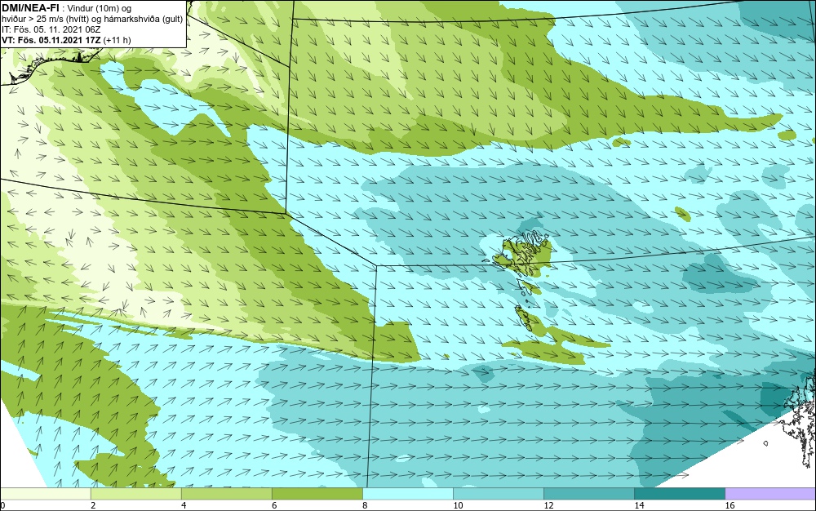The width and height of the screenshot is (816, 511).
Task: Click the 2–4 m/s light green swatch
Action: point(135,493)
